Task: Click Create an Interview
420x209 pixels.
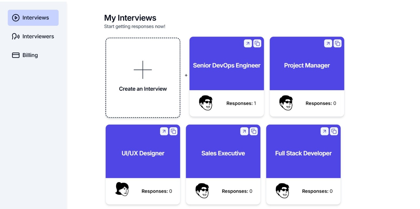Action: click(143, 77)
